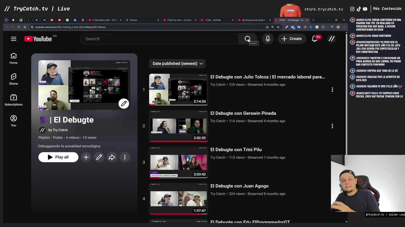
Task: Click the Create button
Action: tap(292, 39)
